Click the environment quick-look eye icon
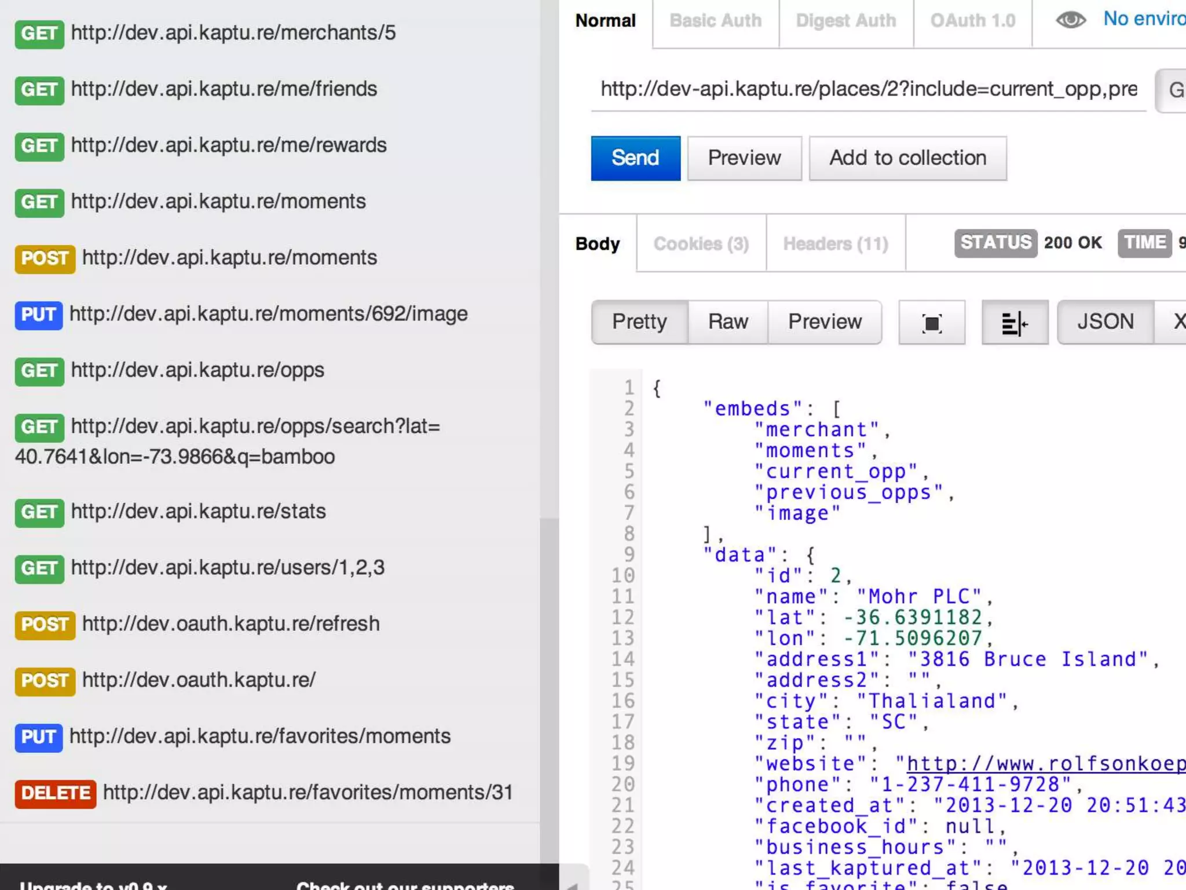Screen dimensions: 1186x890 click(1070, 20)
